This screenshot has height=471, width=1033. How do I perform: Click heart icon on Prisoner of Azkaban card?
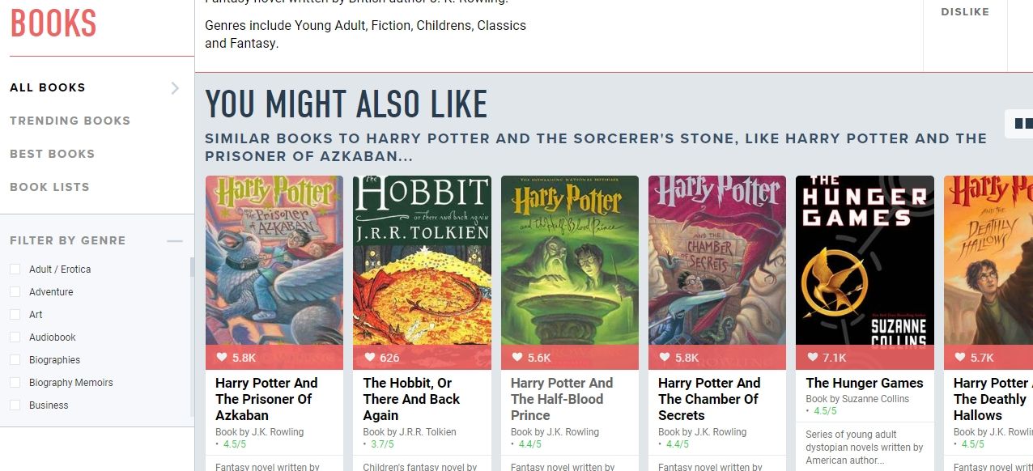pyautogui.click(x=222, y=358)
